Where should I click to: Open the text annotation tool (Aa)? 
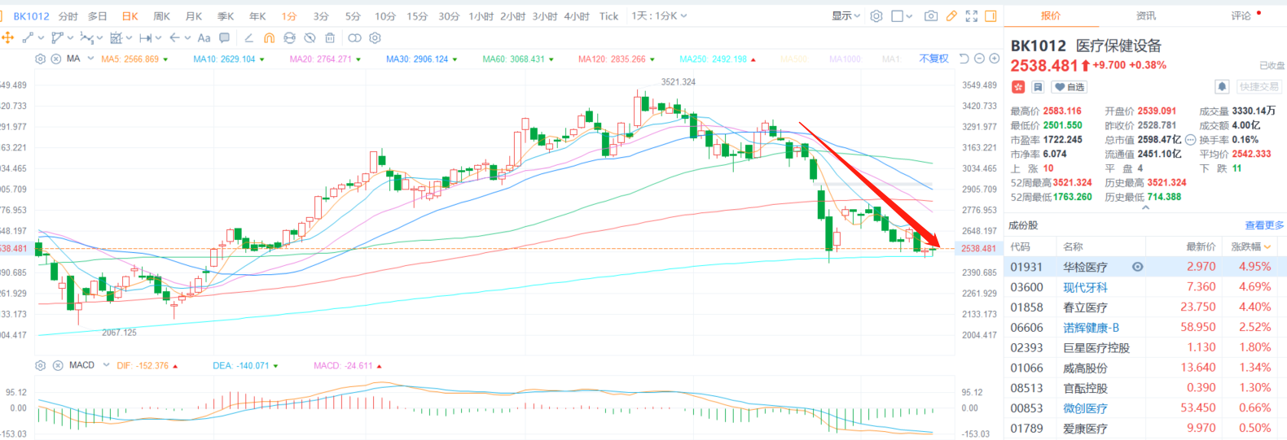(x=204, y=38)
